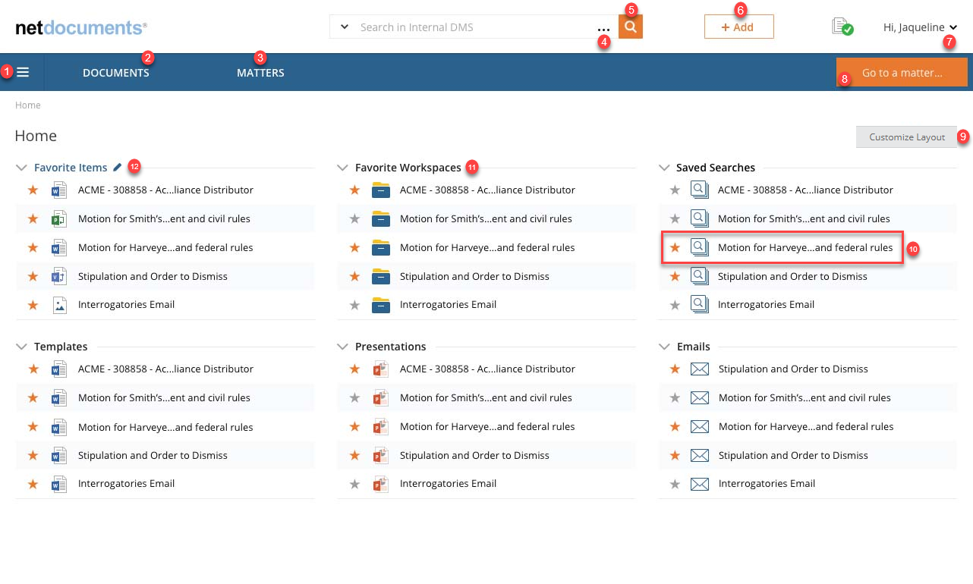Star the Motion for Smith's presentation
The height and width of the screenshot is (584, 973).
354,397
